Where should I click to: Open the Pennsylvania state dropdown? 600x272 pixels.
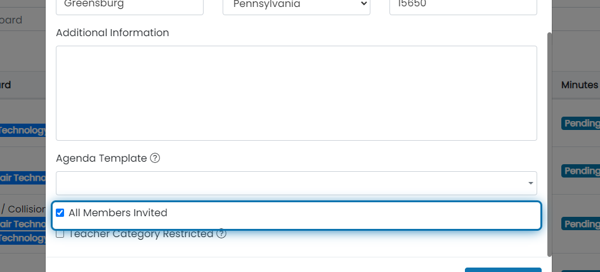click(x=296, y=5)
